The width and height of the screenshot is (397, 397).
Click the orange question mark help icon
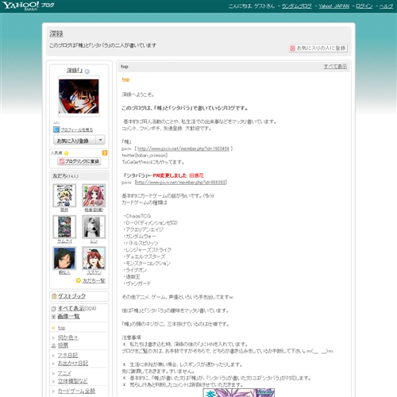tap(105, 153)
